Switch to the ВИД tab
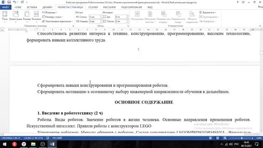The height and width of the screenshot is (148, 263). coord(150,7)
